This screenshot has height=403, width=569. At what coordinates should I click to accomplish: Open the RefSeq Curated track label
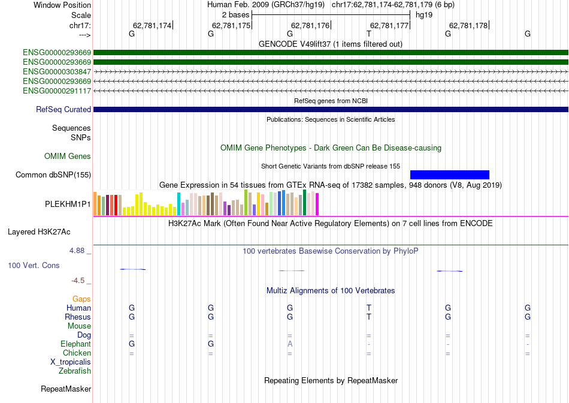[x=63, y=109]
